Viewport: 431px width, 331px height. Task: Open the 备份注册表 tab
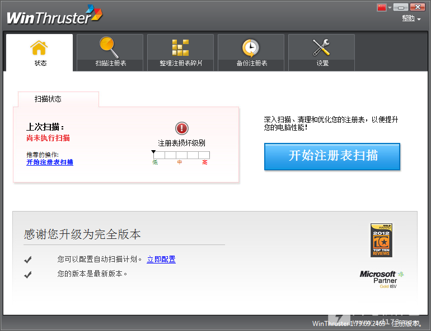(x=251, y=52)
